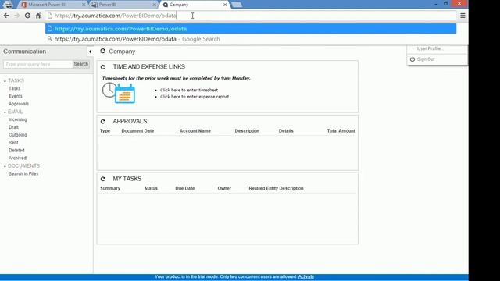The image size is (500, 281).
Task: Collapse the Communication side panel arrow
Action: (x=91, y=52)
